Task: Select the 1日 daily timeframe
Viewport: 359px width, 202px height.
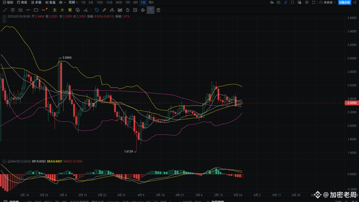Action: (143, 2)
